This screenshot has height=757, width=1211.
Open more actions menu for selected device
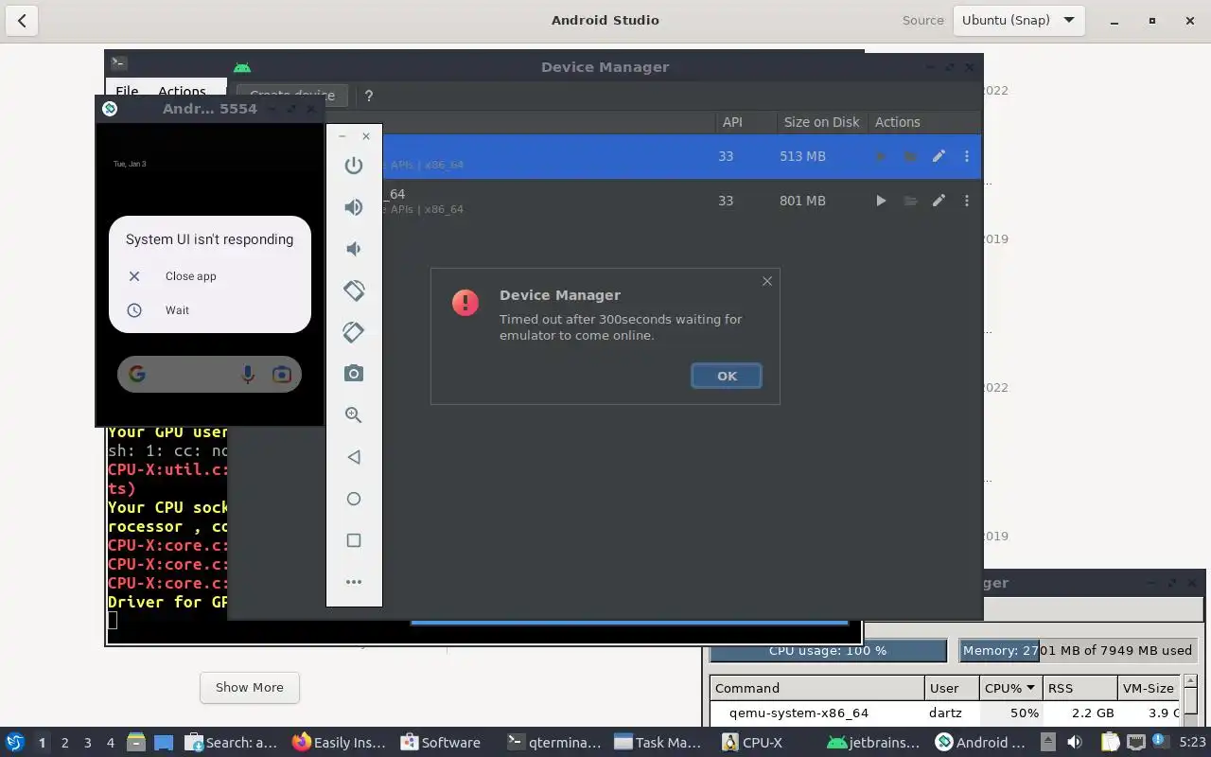pos(966,156)
